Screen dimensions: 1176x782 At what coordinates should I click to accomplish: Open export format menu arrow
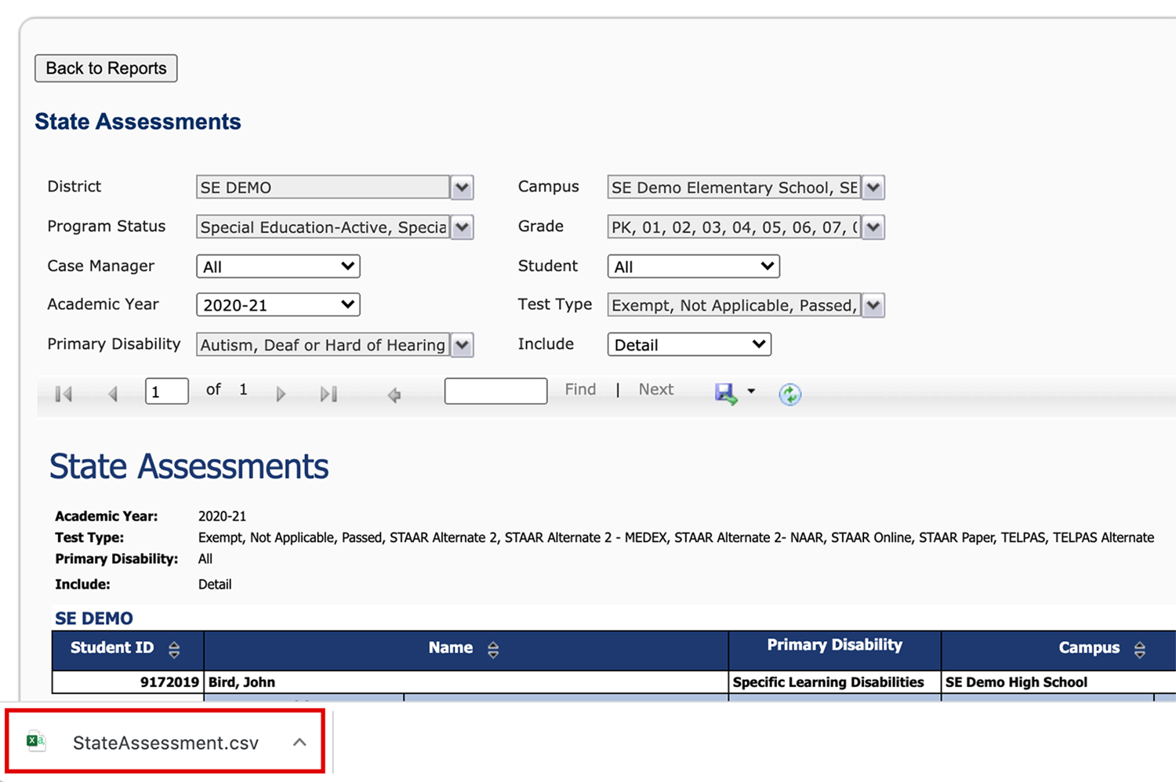751,391
